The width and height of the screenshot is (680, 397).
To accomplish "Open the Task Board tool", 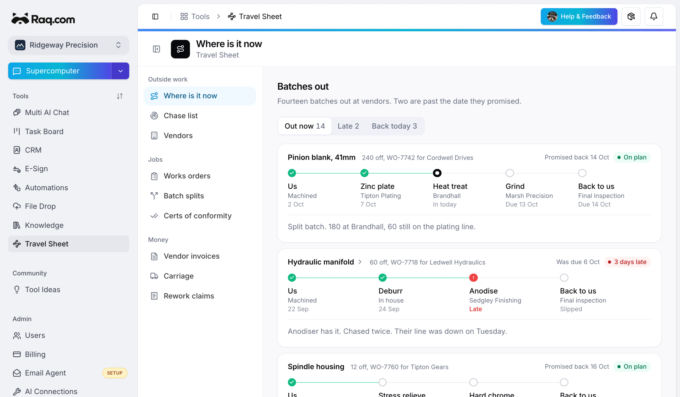I will pyautogui.click(x=68, y=131).
